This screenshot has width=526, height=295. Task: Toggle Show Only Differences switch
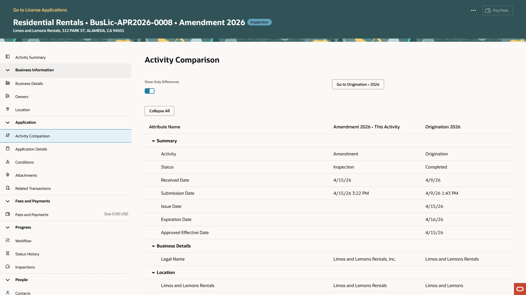pos(150,91)
